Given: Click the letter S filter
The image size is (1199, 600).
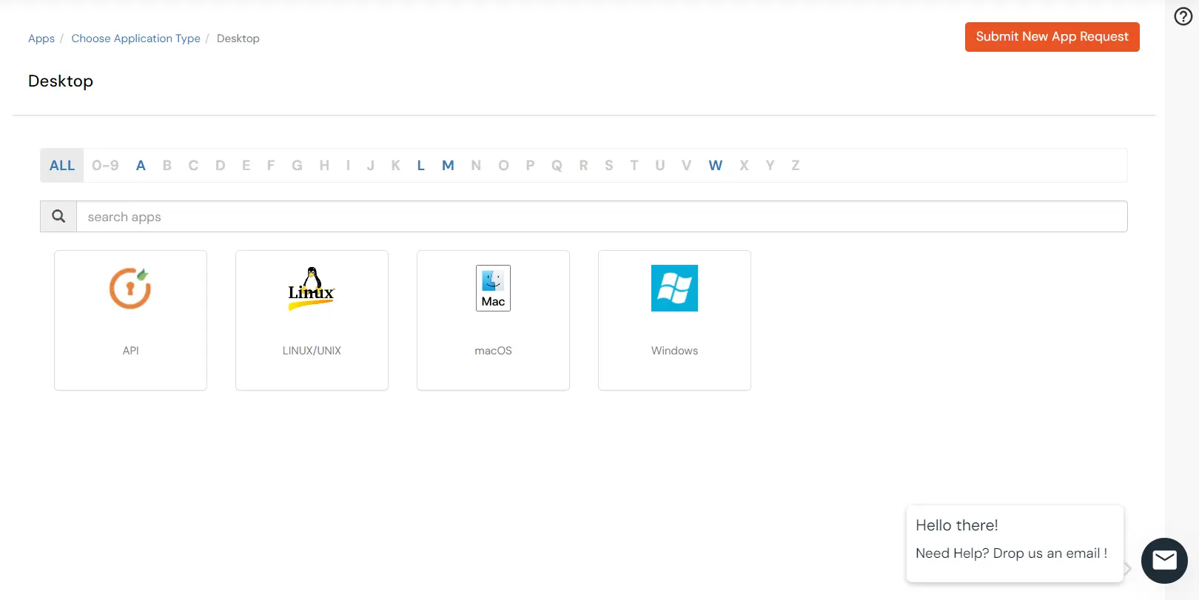Looking at the screenshot, I should 608,166.
